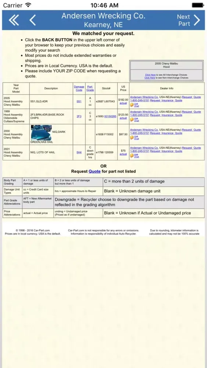Click Request Insurance Quote in 2001 row
Screen dimensions: 207x368
166,151
